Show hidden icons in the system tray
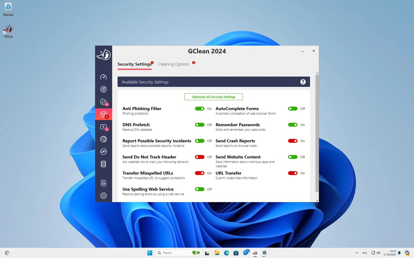 (357, 253)
